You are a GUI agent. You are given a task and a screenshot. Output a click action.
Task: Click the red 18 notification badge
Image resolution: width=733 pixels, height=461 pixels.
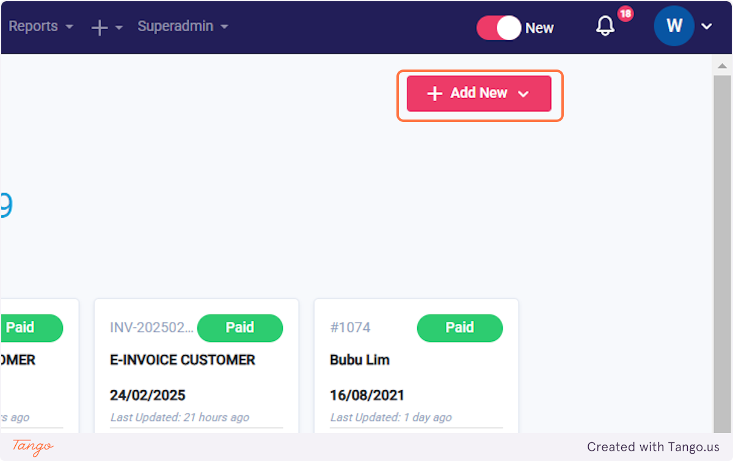pyautogui.click(x=625, y=13)
